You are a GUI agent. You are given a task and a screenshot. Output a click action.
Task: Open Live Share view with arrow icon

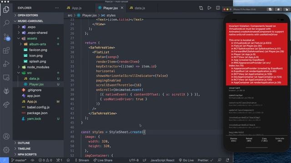coord(6,105)
